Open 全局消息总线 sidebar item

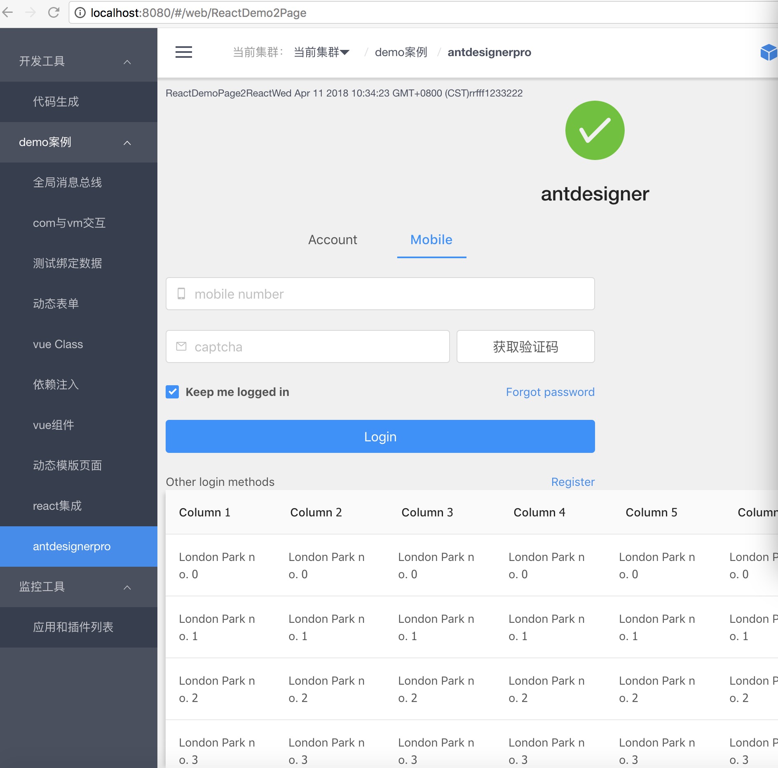pyautogui.click(x=79, y=182)
